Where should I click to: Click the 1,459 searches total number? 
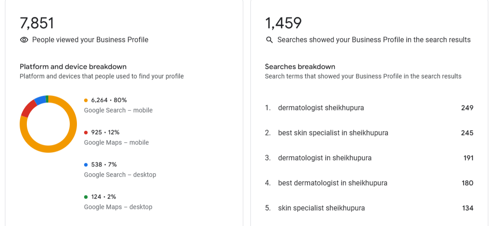284,23
